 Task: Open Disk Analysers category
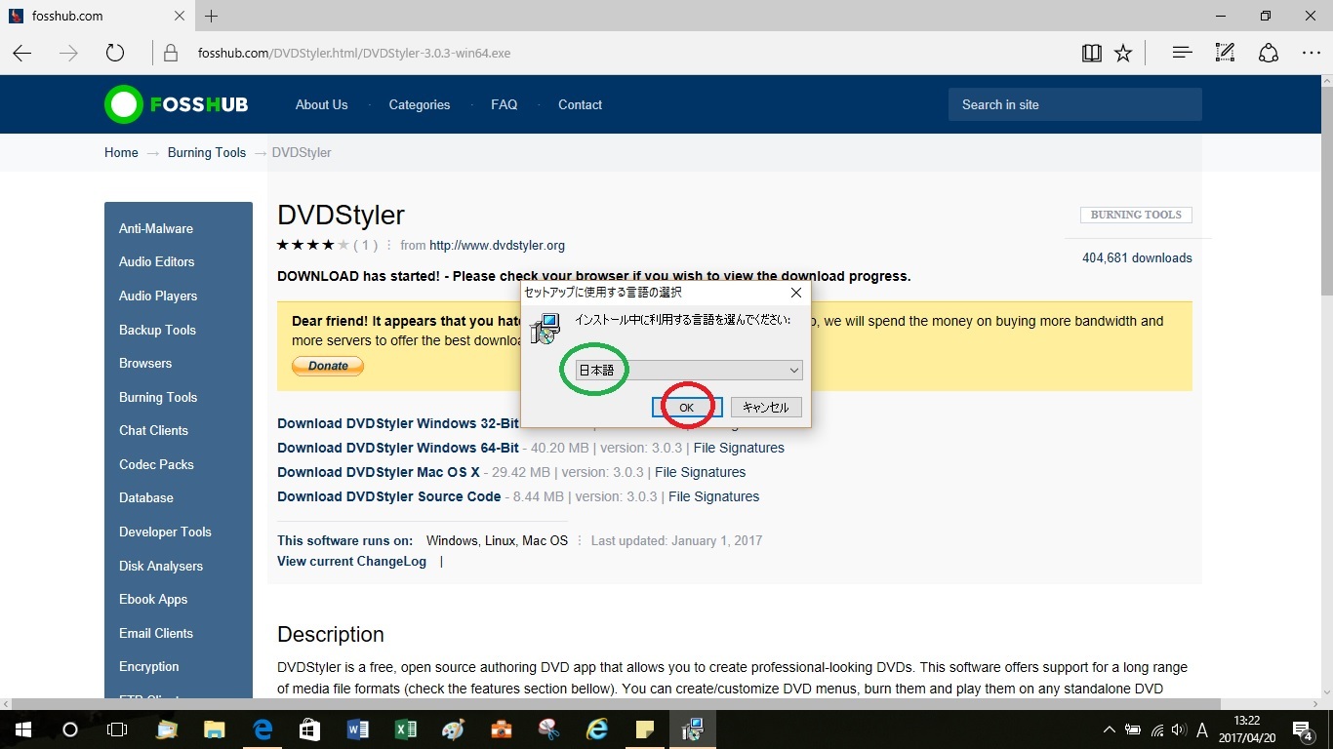(x=161, y=566)
